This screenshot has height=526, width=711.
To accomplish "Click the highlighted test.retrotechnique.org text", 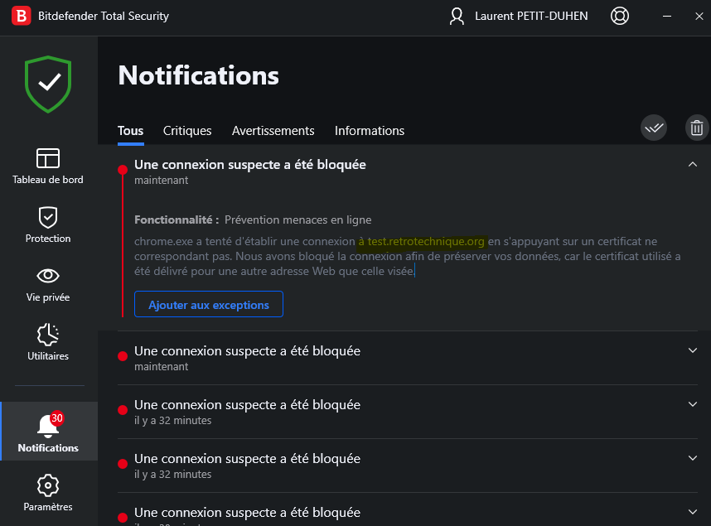I will [426, 241].
